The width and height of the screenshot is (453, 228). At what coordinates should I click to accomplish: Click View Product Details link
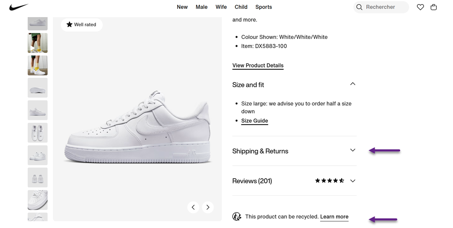click(x=258, y=65)
